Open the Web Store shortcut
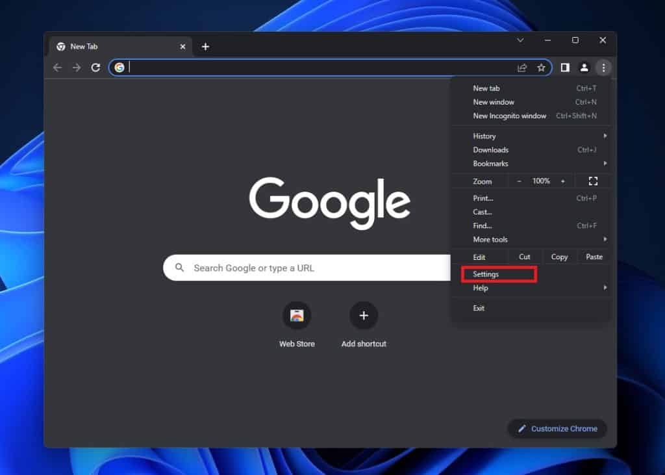The width and height of the screenshot is (665, 475). click(297, 316)
